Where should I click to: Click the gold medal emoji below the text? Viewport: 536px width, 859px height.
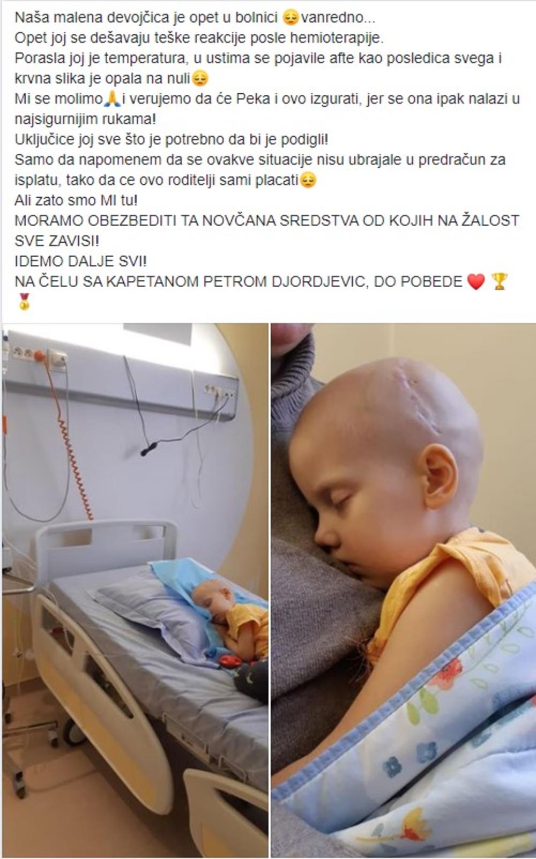click(24, 302)
